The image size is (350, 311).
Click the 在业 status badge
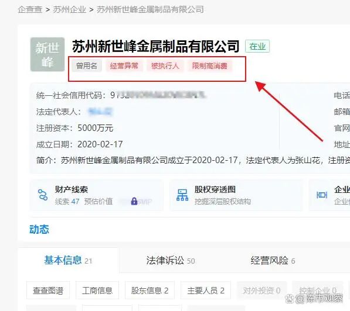[257, 46]
